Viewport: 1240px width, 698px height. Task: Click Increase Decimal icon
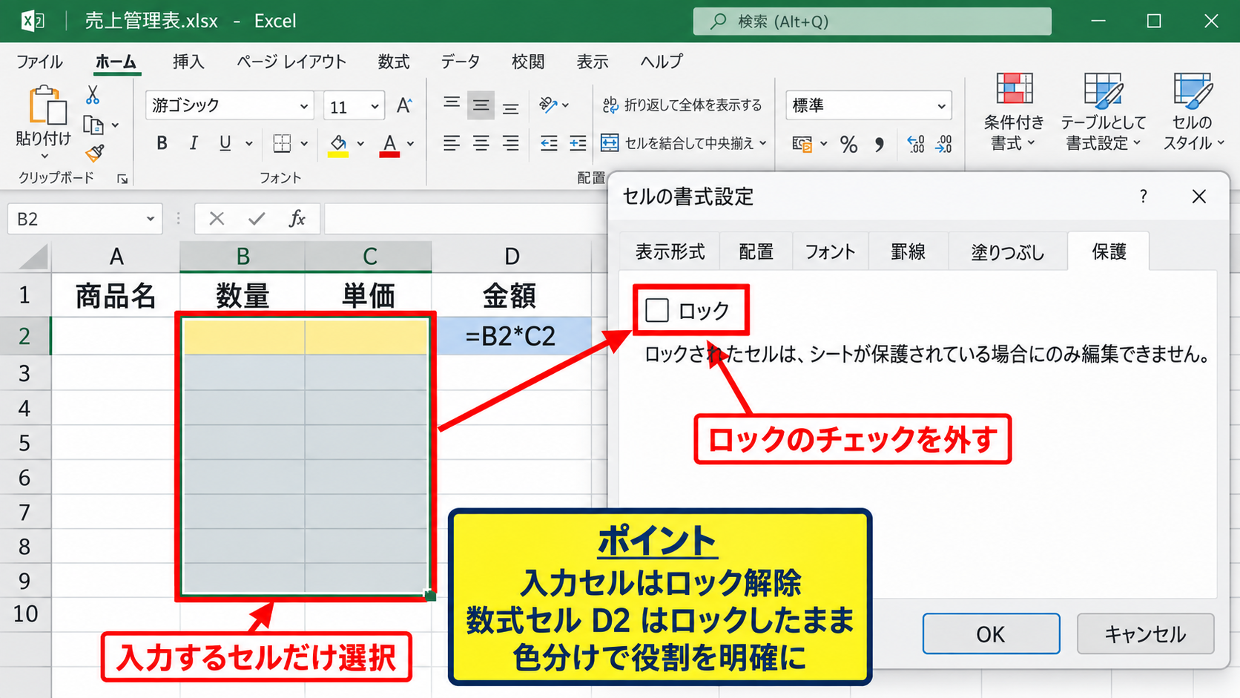(x=916, y=144)
